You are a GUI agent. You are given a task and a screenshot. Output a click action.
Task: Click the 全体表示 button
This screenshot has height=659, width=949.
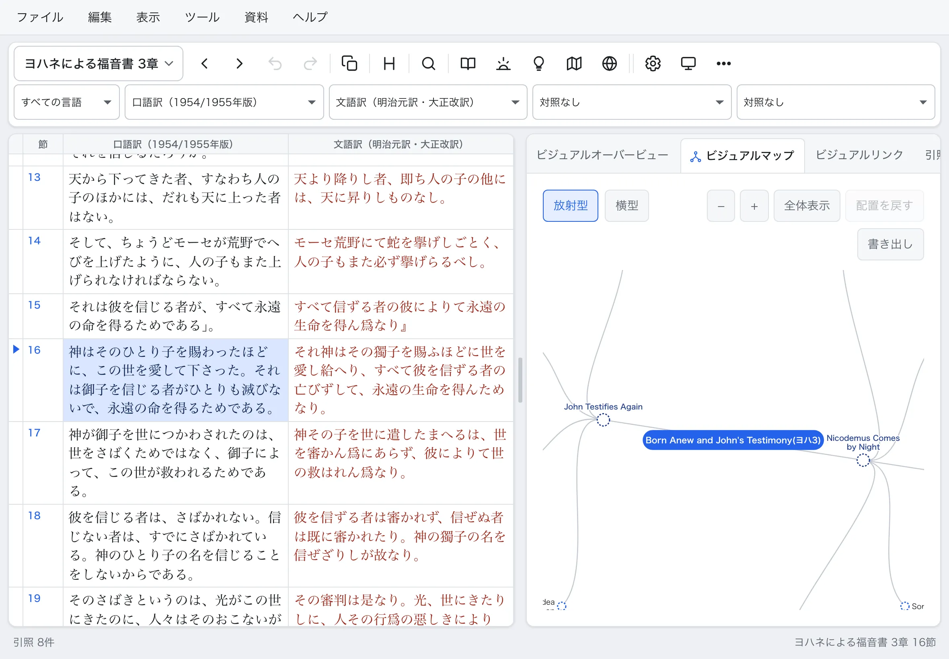point(807,206)
